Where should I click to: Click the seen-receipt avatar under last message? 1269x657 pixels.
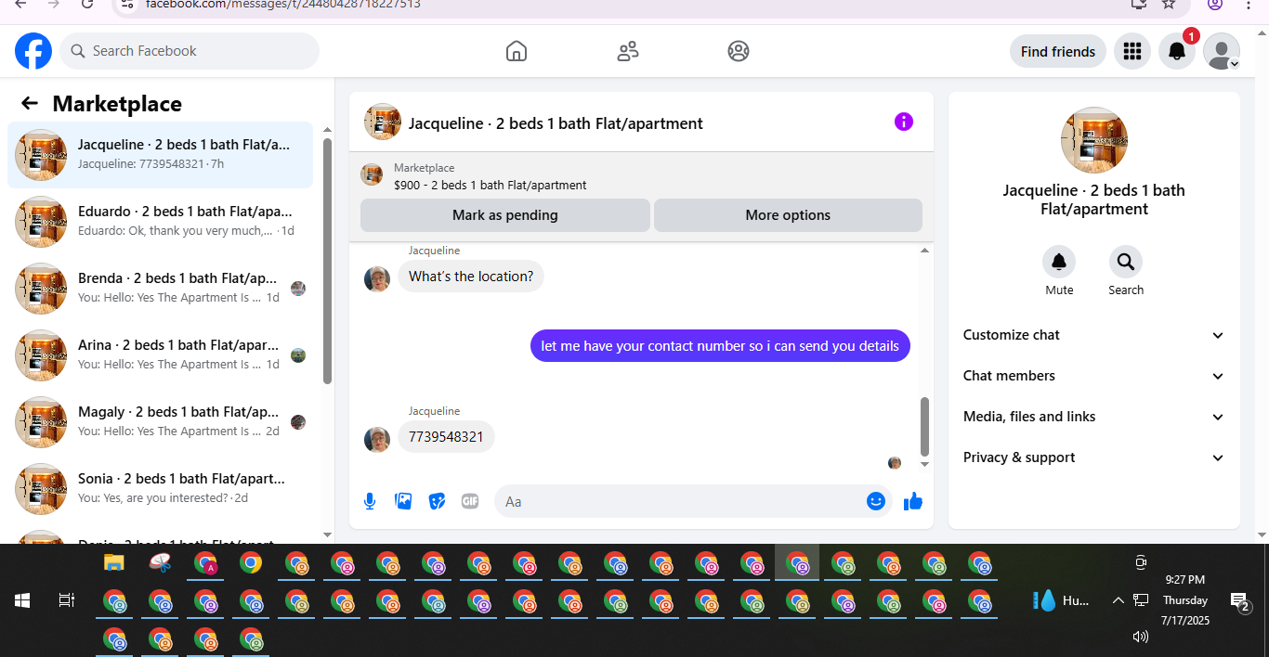(x=895, y=463)
